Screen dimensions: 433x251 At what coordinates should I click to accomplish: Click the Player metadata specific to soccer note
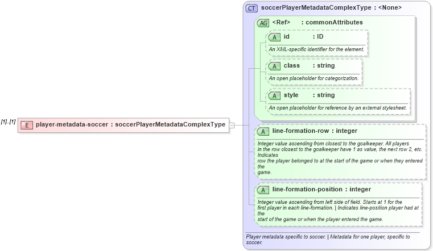(x=328, y=240)
